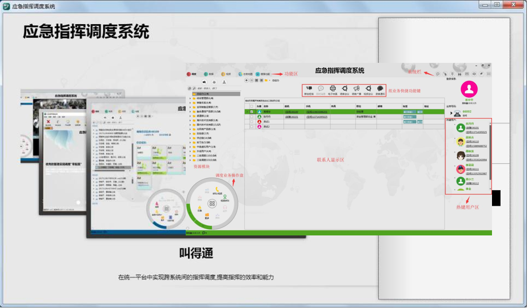Toggle the header select-all checkbox in contact table
Viewport: 528px width, 308px height.
(251, 106)
